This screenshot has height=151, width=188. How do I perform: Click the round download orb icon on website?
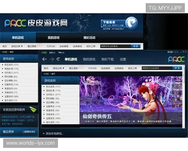pyautogui.click(x=132, y=23)
